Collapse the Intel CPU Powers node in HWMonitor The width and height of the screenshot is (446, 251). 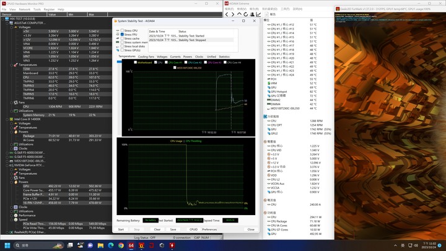point(11,132)
